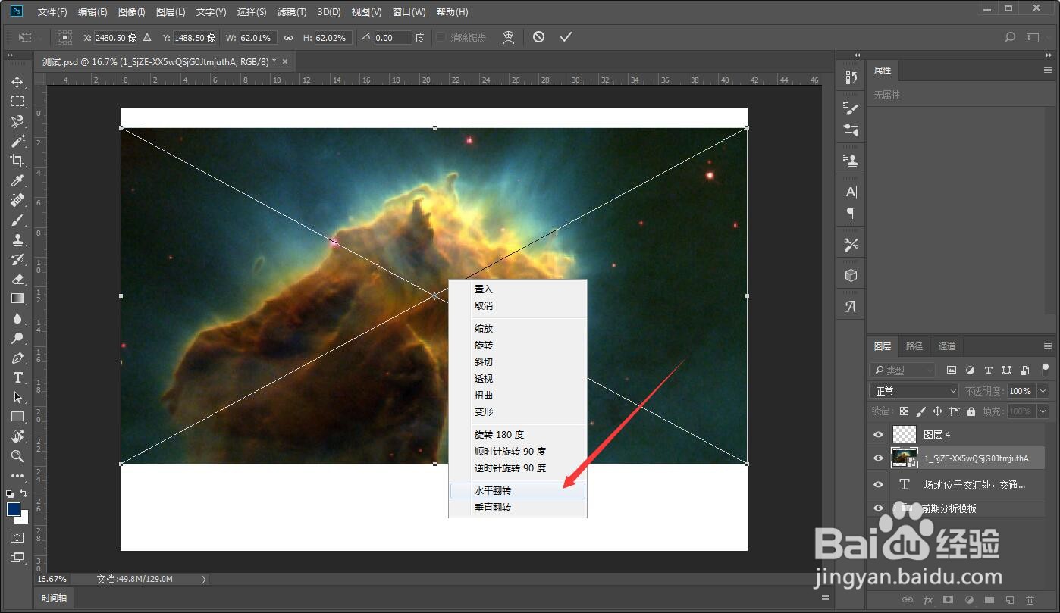Choose 水平翻转 in the context menu

(518, 491)
